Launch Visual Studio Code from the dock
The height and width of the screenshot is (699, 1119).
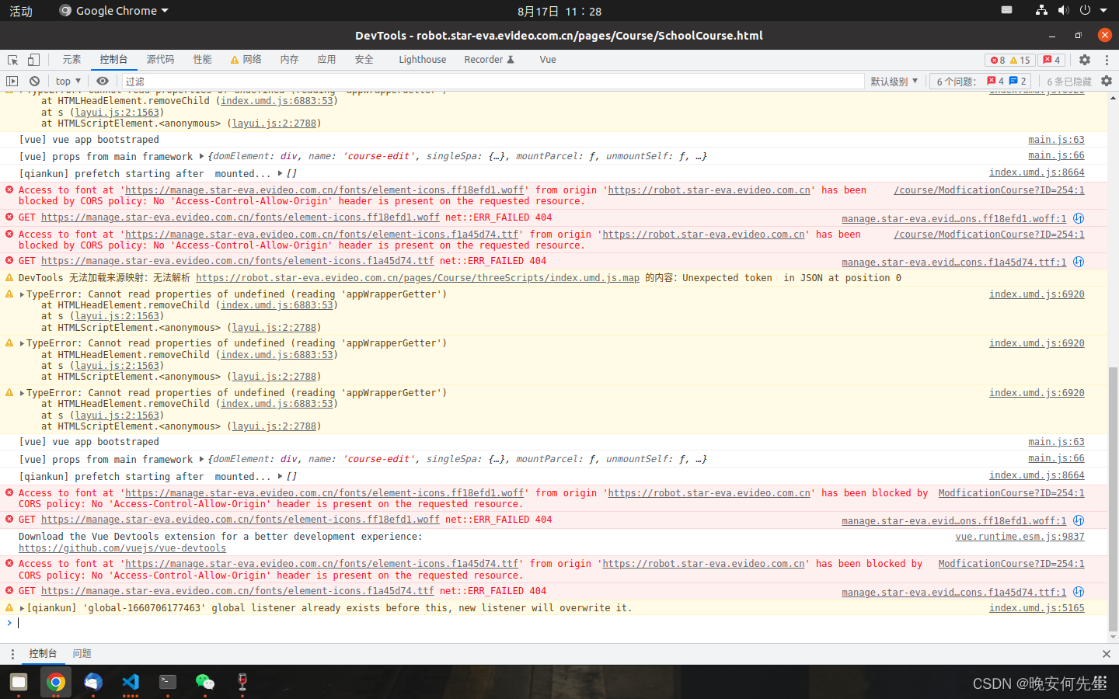(131, 682)
